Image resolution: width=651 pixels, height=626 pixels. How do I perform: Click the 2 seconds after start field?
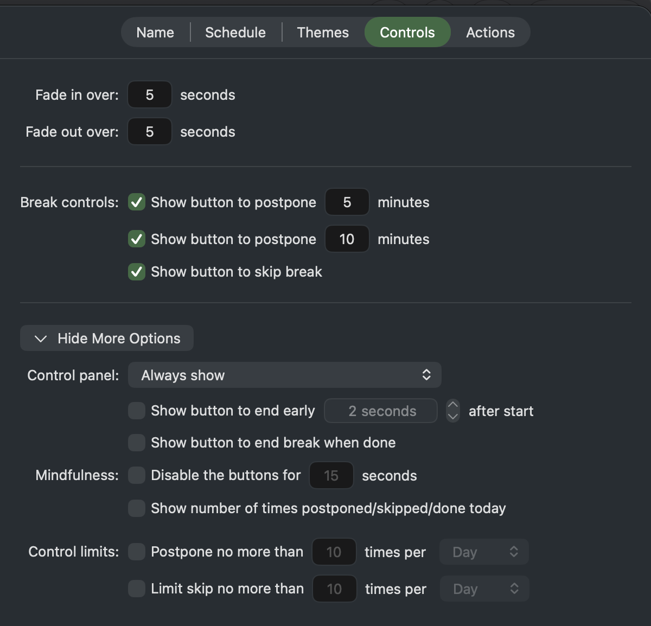pyautogui.click(x=381, y=411)
